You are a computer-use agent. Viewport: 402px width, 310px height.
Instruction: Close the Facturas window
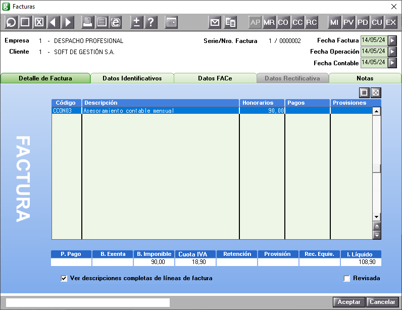(394, 7)
